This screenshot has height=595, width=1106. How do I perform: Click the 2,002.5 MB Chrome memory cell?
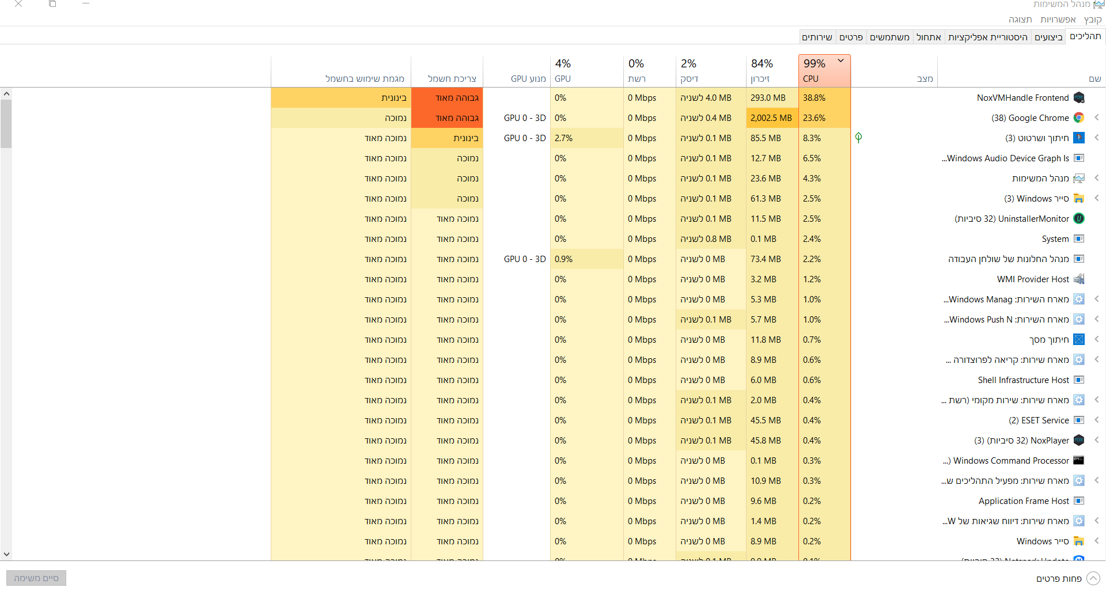[x=772, y=118]
